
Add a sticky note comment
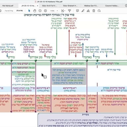tap(77, 11)
